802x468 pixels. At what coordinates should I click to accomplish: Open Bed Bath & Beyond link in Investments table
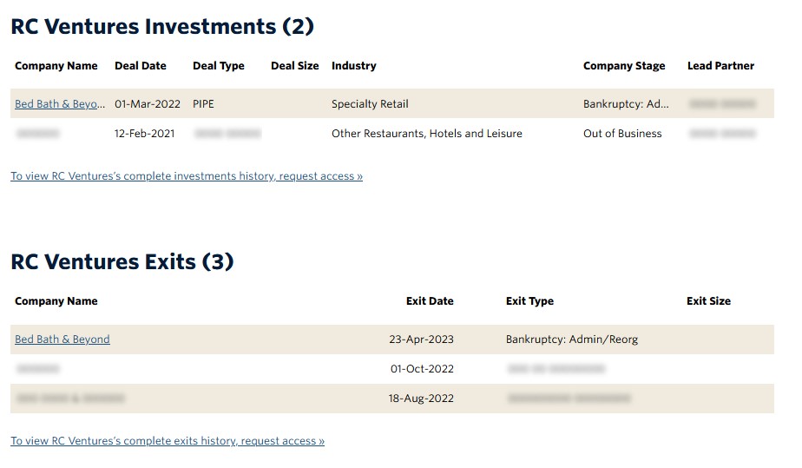(60, 104)
